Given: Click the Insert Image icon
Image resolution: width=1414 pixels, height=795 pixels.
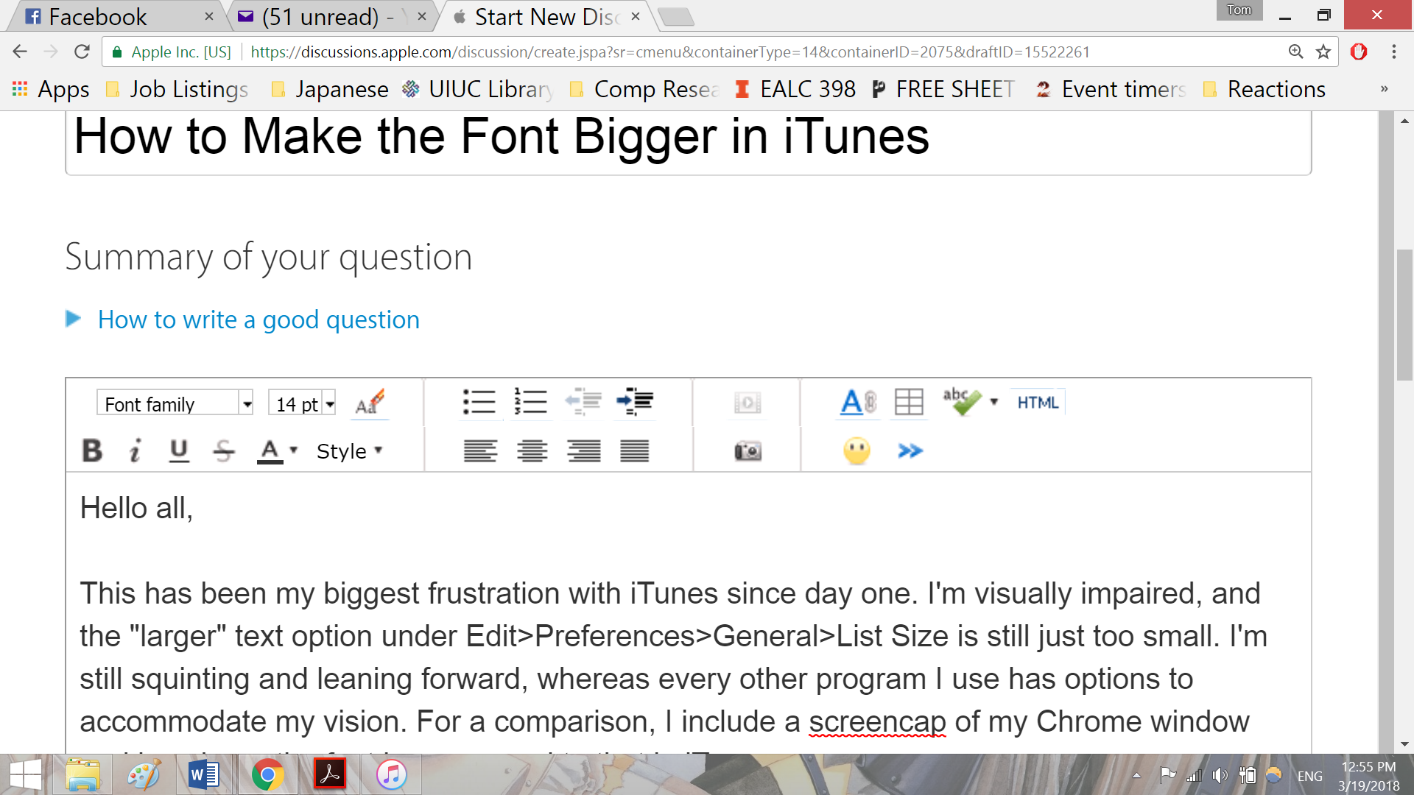Looking at the screenshot, I should [x=747, y=450].
